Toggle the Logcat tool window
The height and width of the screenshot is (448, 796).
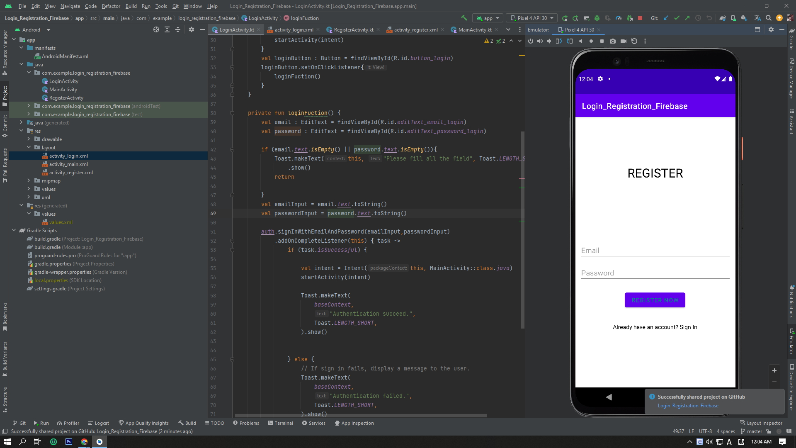point(99,423)
